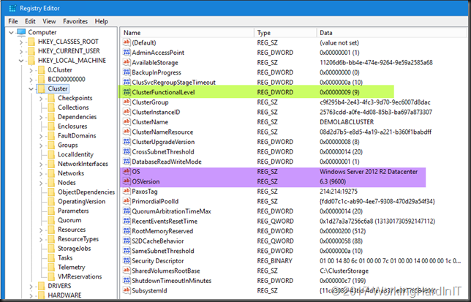471x302 pixels.
Task: Click the DWORD icon beside ShutdownTimeoutInMinutes
Action: click(127, 280)
